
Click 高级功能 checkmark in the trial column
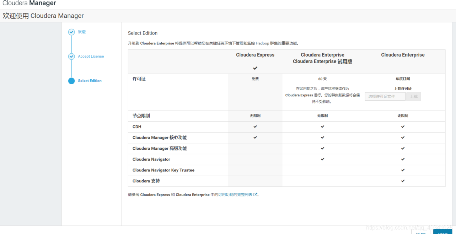point(322,148)
